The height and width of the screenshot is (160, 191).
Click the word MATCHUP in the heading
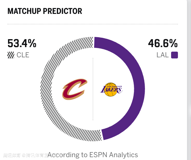[24, 11]
